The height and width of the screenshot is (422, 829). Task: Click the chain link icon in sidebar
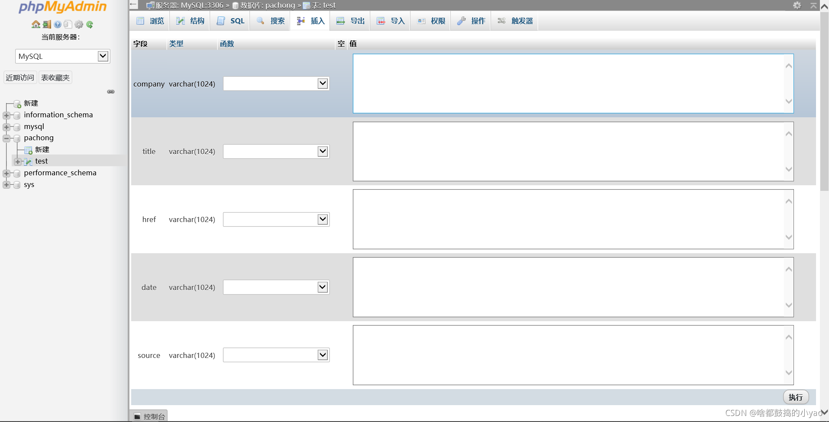(x=111, y=92)
